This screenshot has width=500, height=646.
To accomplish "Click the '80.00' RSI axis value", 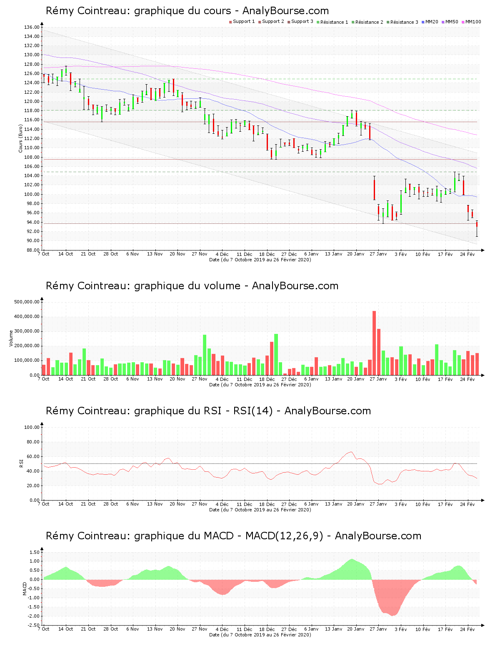I will [33, 442].
